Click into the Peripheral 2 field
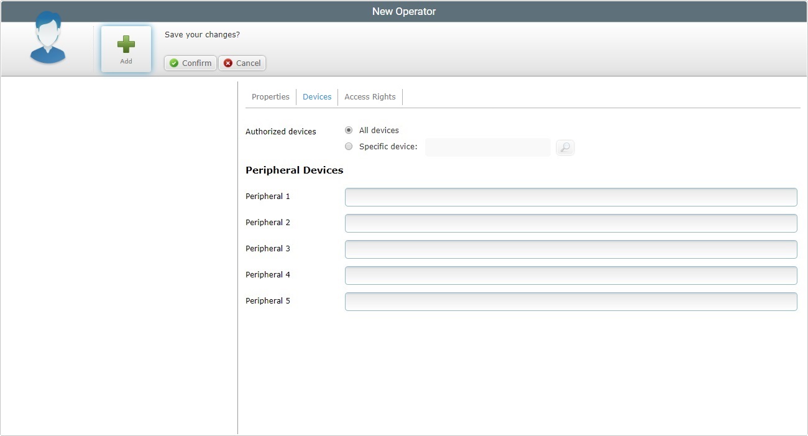808x436 pixels. 571,223
